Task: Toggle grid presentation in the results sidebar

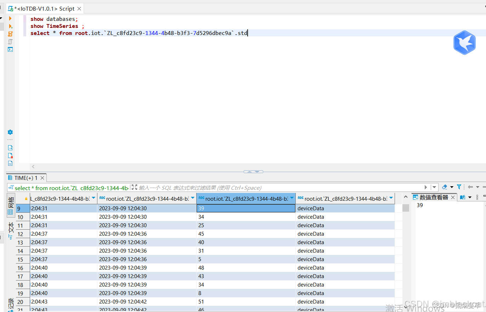Action: 11,212
